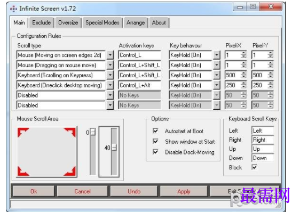Open the About tab
300x212 pixels.
click(159, 22)
